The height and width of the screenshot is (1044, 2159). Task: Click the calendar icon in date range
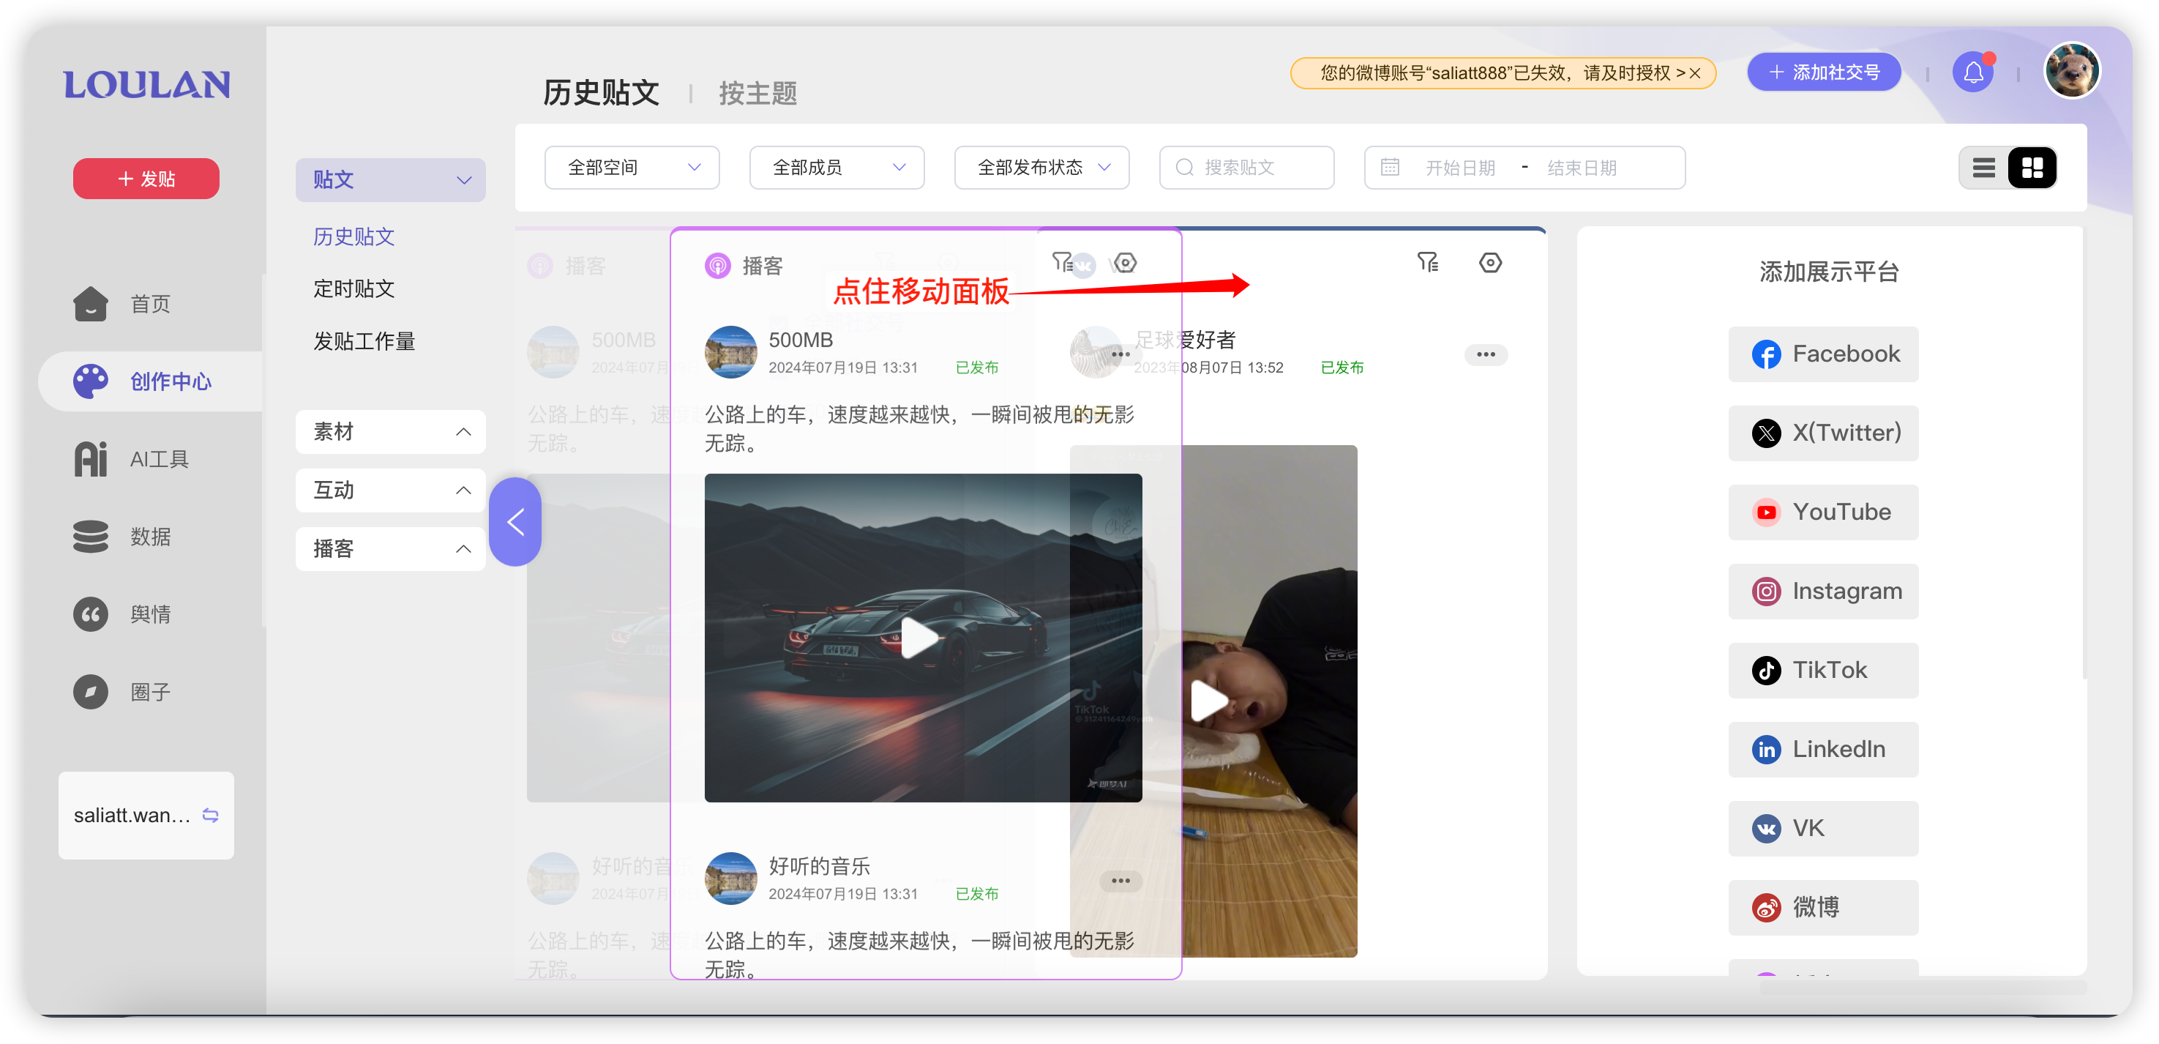tap(1390, 167)
